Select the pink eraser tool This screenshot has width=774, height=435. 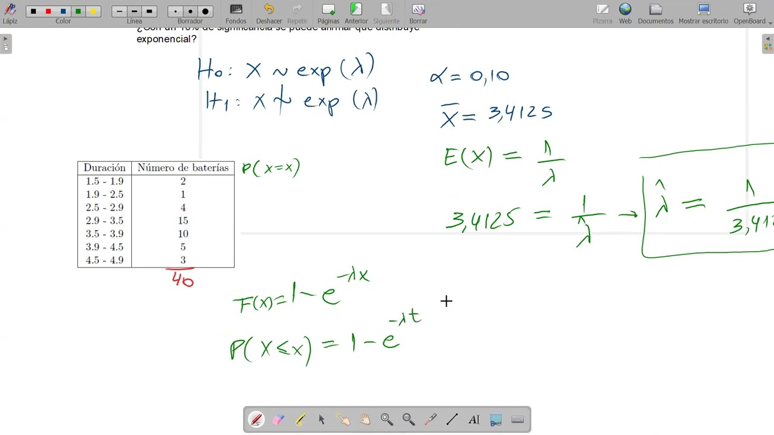pos(278,419)
